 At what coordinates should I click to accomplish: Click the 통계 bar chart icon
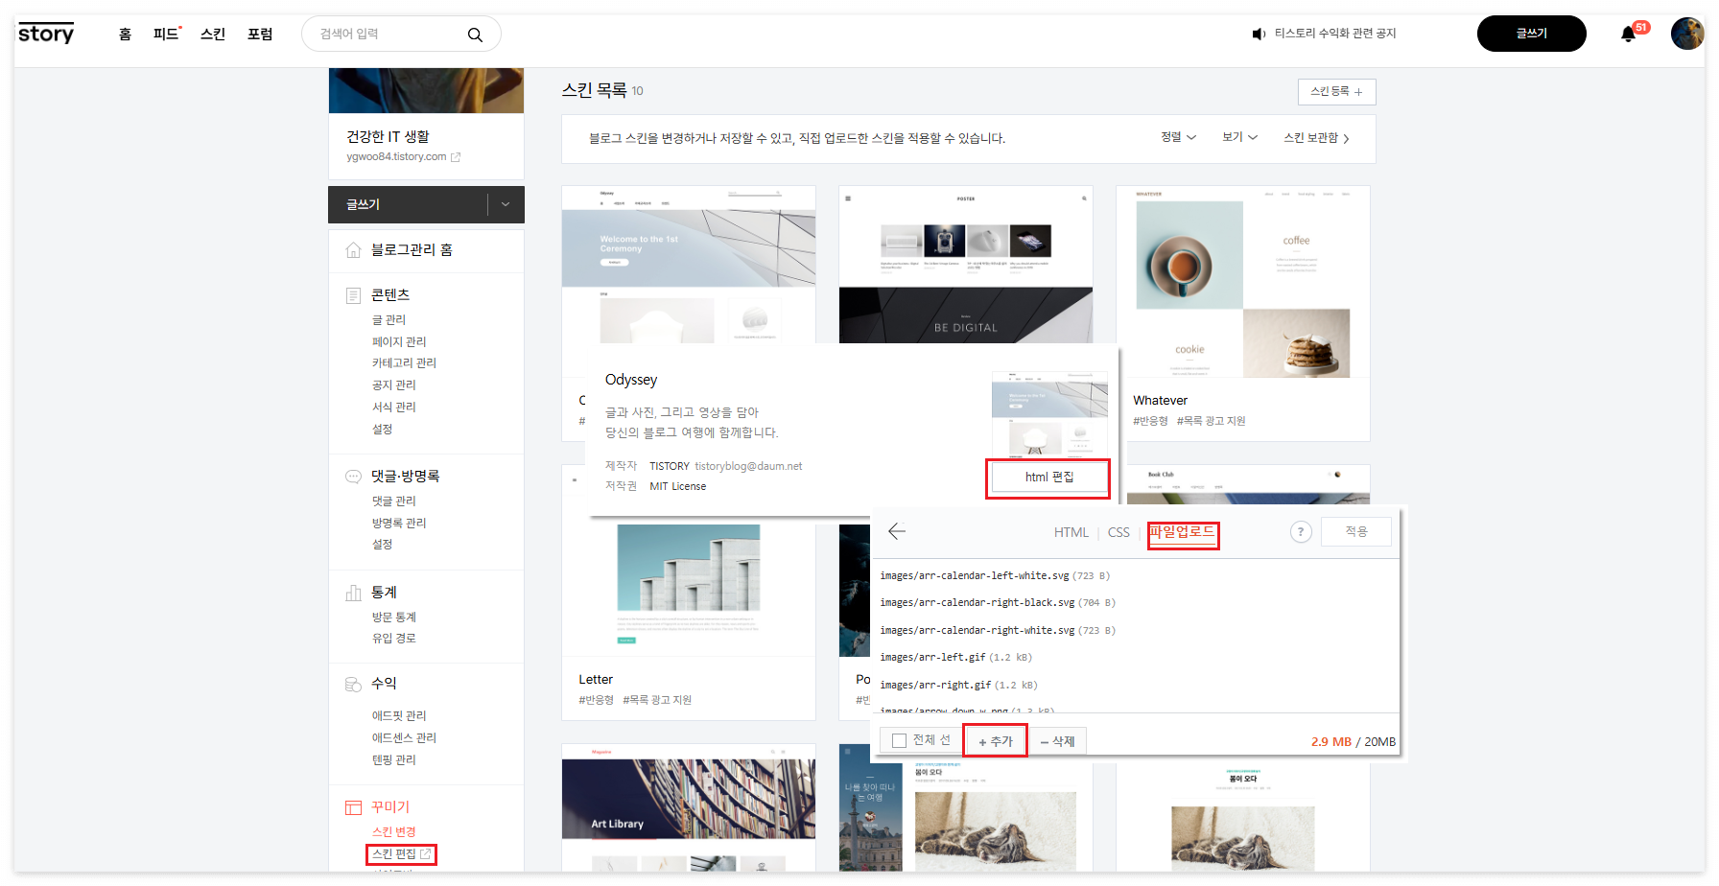click(x=353, y=593)
